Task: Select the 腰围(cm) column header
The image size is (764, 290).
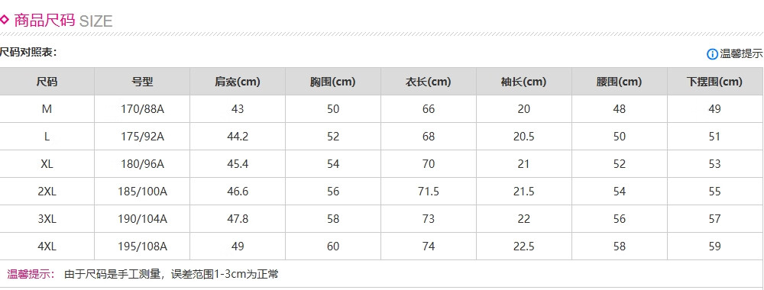Action: 620,81
